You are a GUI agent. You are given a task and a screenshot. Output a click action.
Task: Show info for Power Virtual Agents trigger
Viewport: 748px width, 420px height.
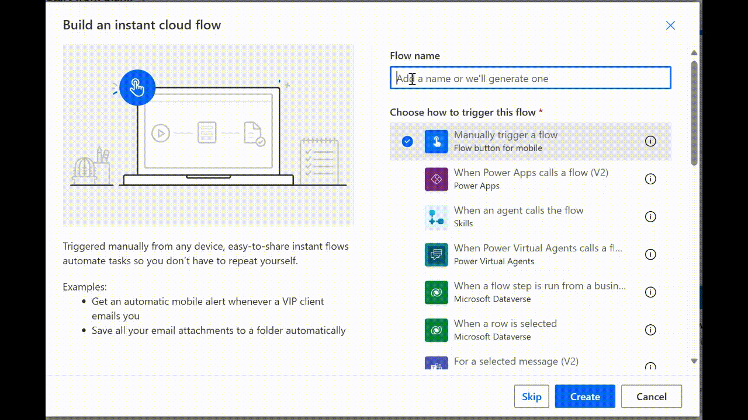point(650,254)
